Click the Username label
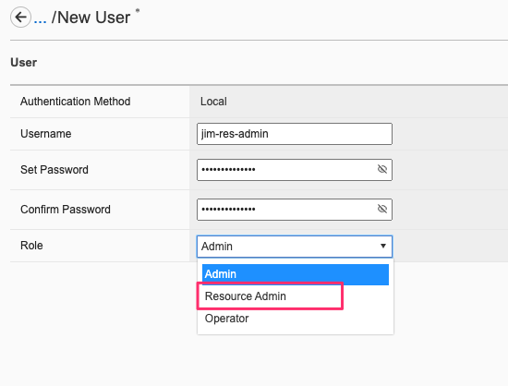Image resolution: width=508 pixels, height=386 pixels. click(x=45, y=134)
